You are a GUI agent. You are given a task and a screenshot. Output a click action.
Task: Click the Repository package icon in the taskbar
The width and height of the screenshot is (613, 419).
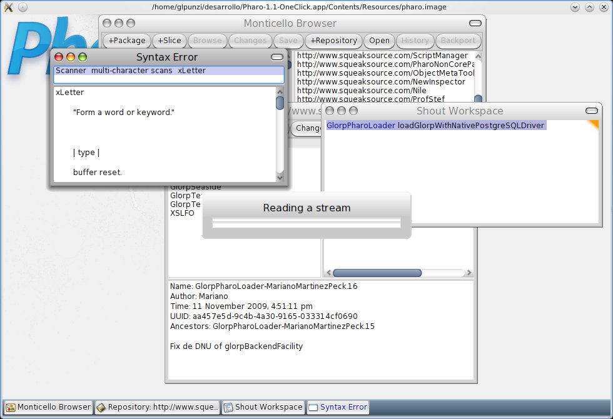(x=101, y=408)
